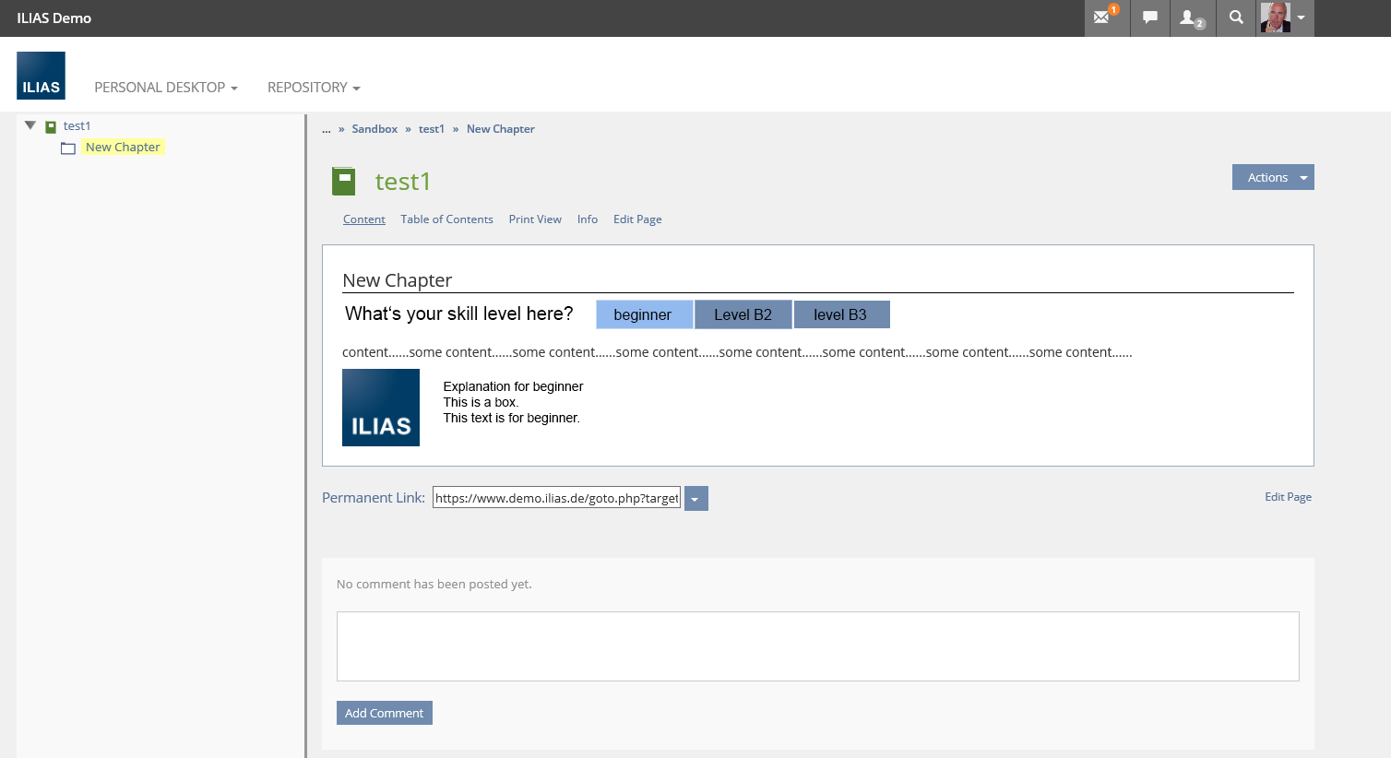Click the New Chapter folder icon
Screen dimensions: 1391x758
(68, 148)
